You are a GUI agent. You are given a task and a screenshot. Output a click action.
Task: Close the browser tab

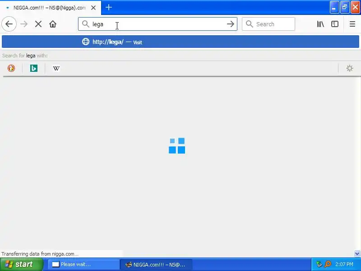(93, 8)
